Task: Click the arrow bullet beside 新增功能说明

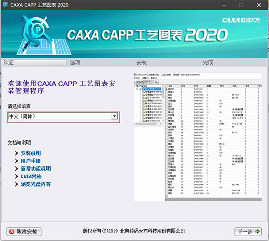Action: 16,169
